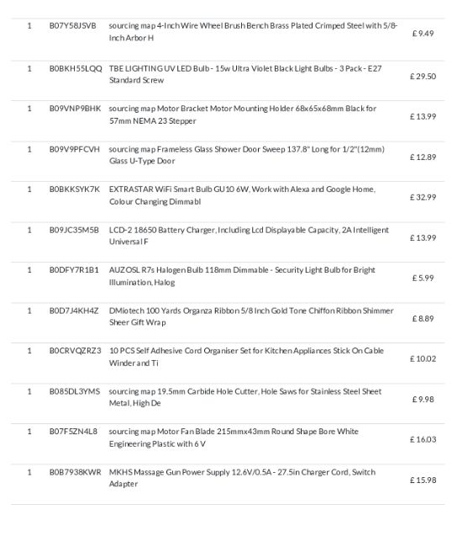Image resolution: width=452 pixels, height=547 pixels.
Task: Click product code B07F5ZN4L8
Action: click(73, 432)
